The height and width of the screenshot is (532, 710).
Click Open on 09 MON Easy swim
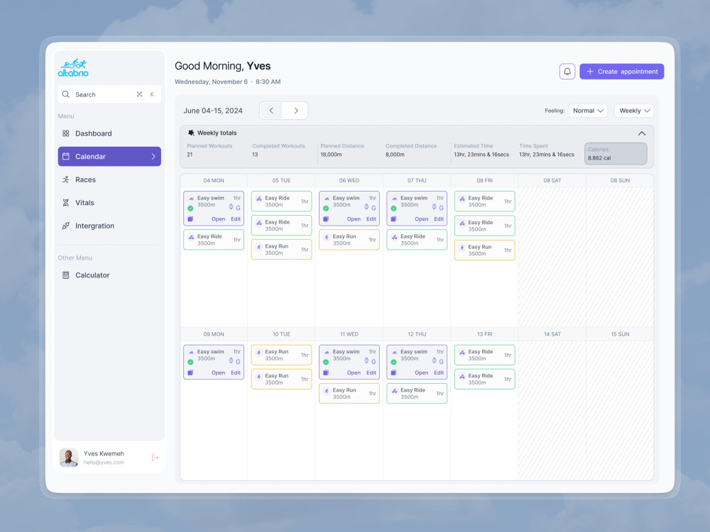pyautogui.click(x=218, y=373)
